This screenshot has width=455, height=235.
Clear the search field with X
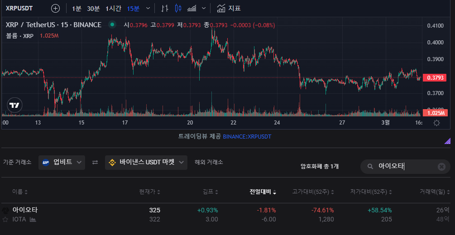click(441, 167)
